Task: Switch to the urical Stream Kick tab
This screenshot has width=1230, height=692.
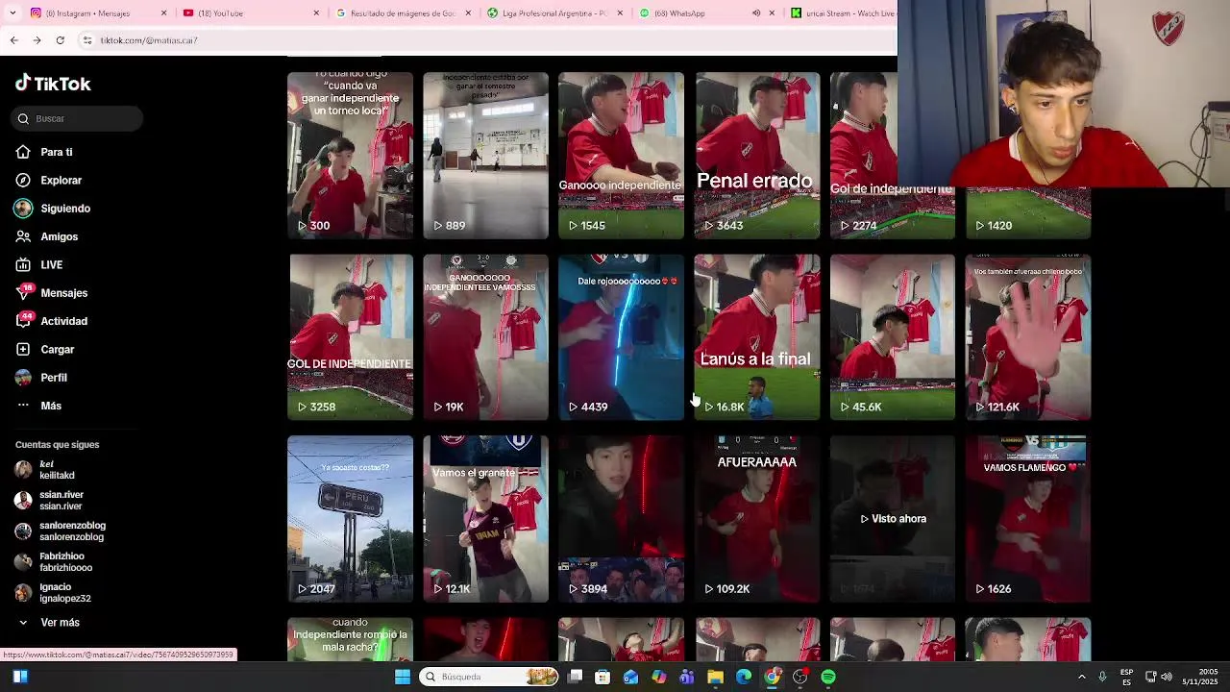Action: coord(842,13)
